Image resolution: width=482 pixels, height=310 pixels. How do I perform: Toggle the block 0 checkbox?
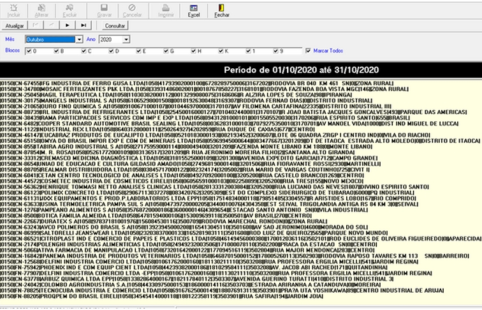point(29,51)
